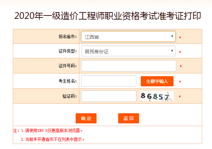Click the 考生姓名 field label
Image resolution: width=212 pixels, height=149 pixels.
pyautogui.click(x=68, y=81)
